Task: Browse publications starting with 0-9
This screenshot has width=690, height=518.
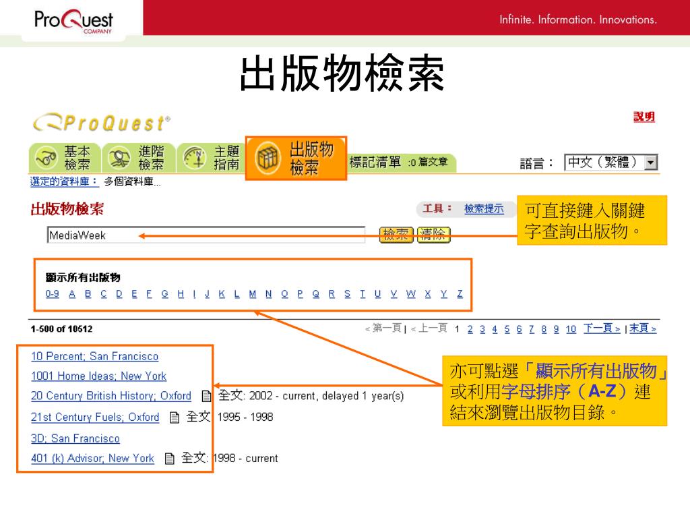Action: click(53, 294)
